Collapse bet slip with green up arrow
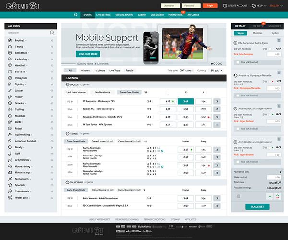288x240 pixels. click(x=270, y=196)
